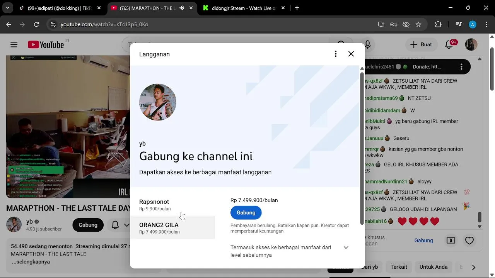Click the Gabung link in live chat
The height and width of the screenshot is (278, 495).
point(424,241)
